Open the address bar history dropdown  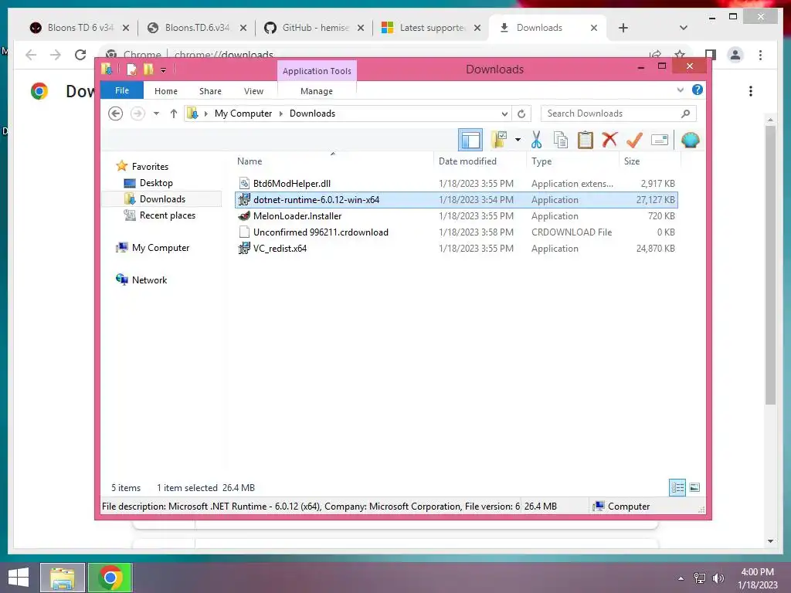(504, 114)
